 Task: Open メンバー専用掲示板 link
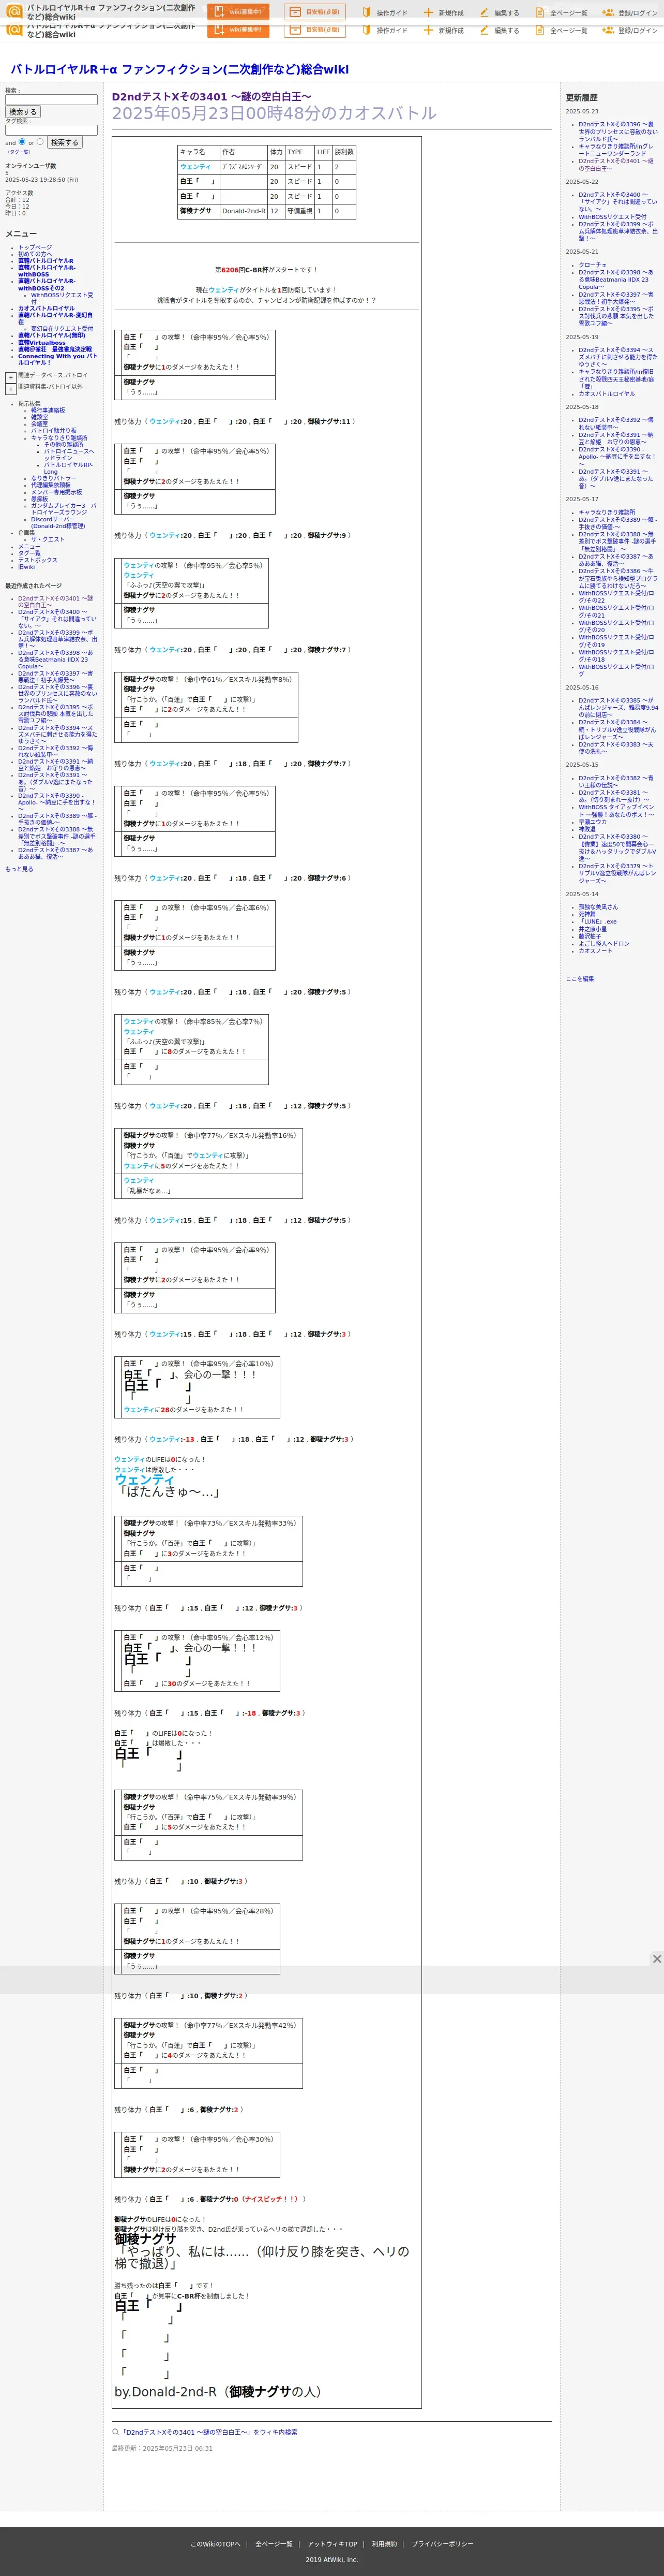click(x=56, y=492)
